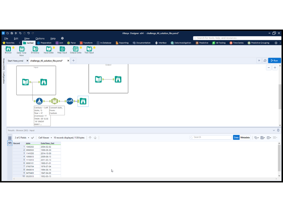The image size is (283, 212).
Task: Switch the Results view to Data
Action: tap(236, 138)
